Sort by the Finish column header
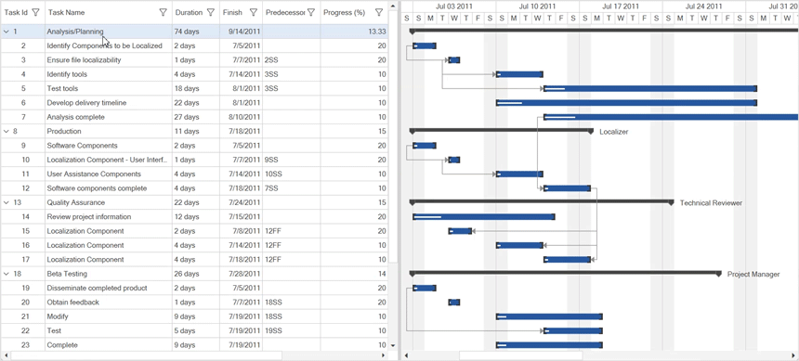This screenshot has height=361, width=799. 232,12
